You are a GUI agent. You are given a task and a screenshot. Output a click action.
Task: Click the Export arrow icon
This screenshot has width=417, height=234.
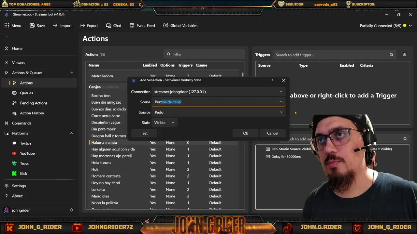pyautogui.click(x=82, y=25)
